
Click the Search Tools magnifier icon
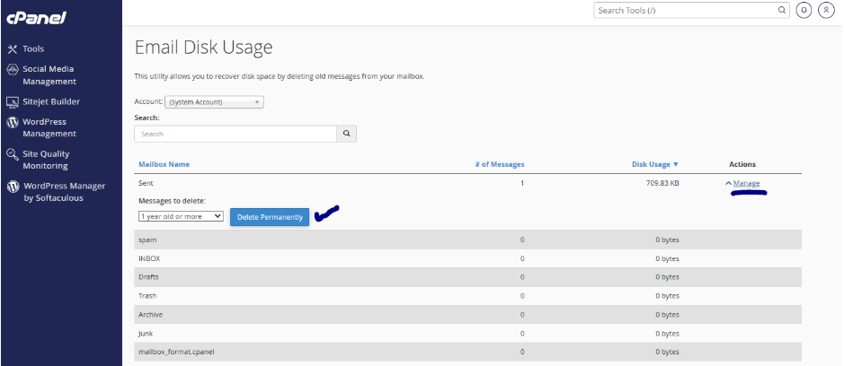[x=782, y=10]
